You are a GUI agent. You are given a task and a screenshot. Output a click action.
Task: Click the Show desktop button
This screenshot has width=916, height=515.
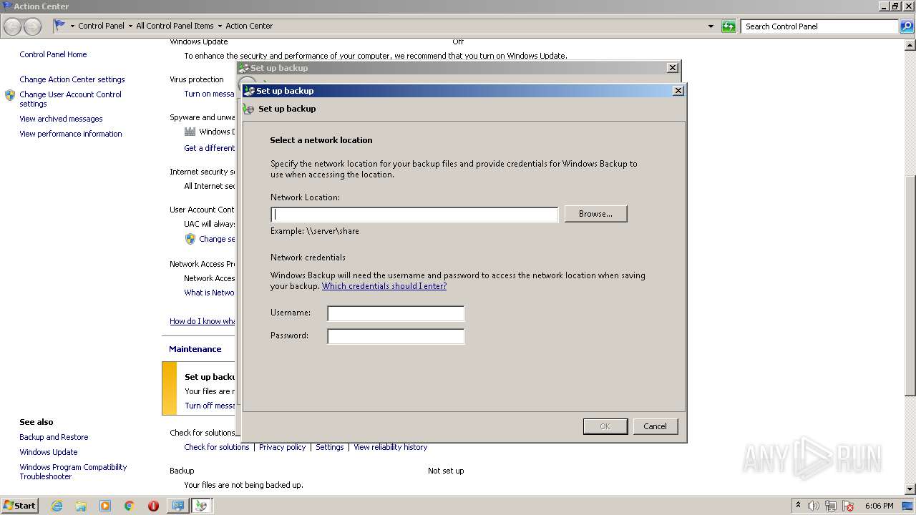pyautogui.click(x=908, y=506)
